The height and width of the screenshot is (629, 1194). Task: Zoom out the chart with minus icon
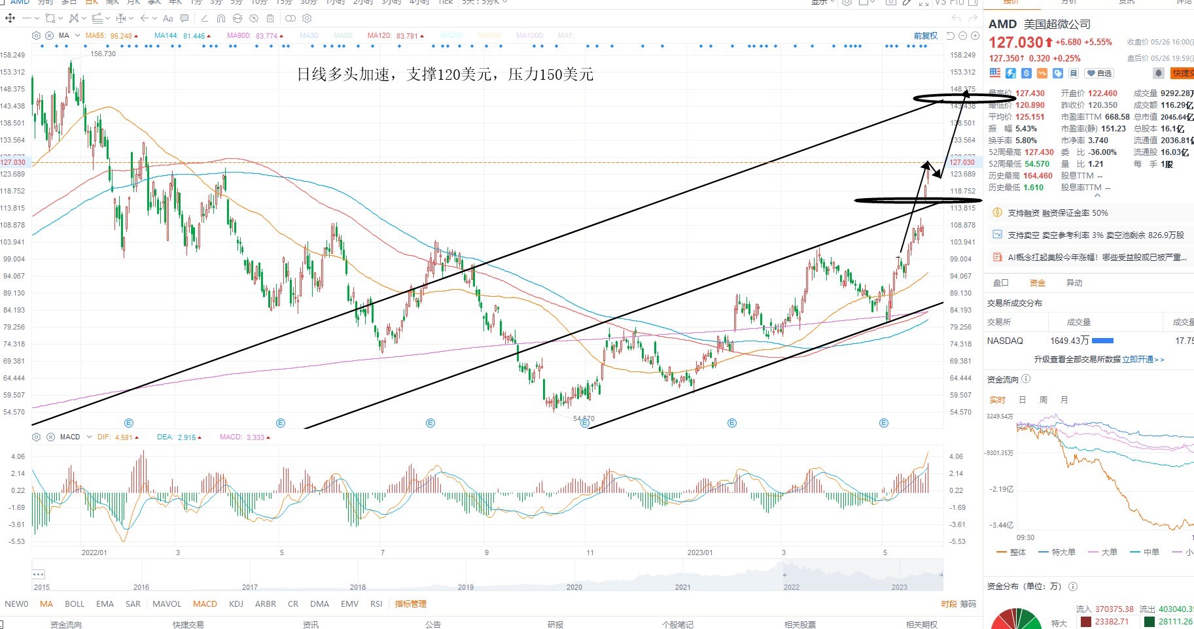click(x=962, y=36)
